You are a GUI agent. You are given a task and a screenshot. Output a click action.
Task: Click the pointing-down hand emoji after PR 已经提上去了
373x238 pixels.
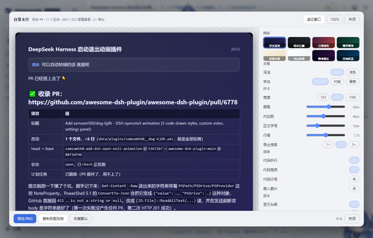64,79
